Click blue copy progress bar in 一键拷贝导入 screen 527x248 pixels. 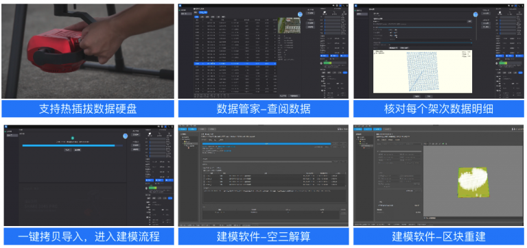(x=69, y=145)
